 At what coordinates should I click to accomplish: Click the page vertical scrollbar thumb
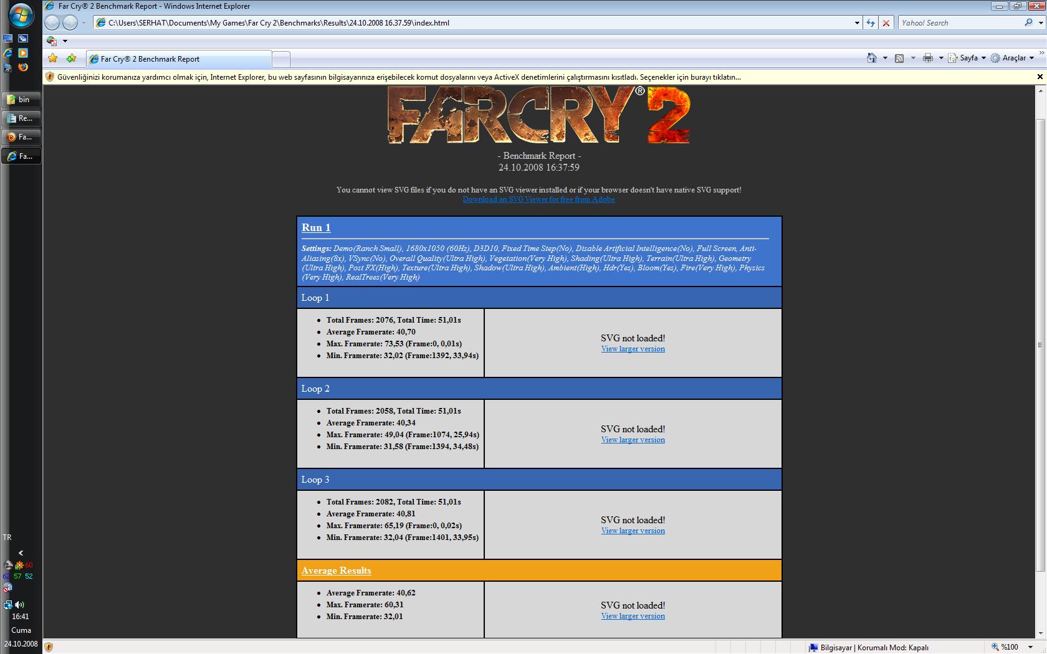(x=1040, y=344)
